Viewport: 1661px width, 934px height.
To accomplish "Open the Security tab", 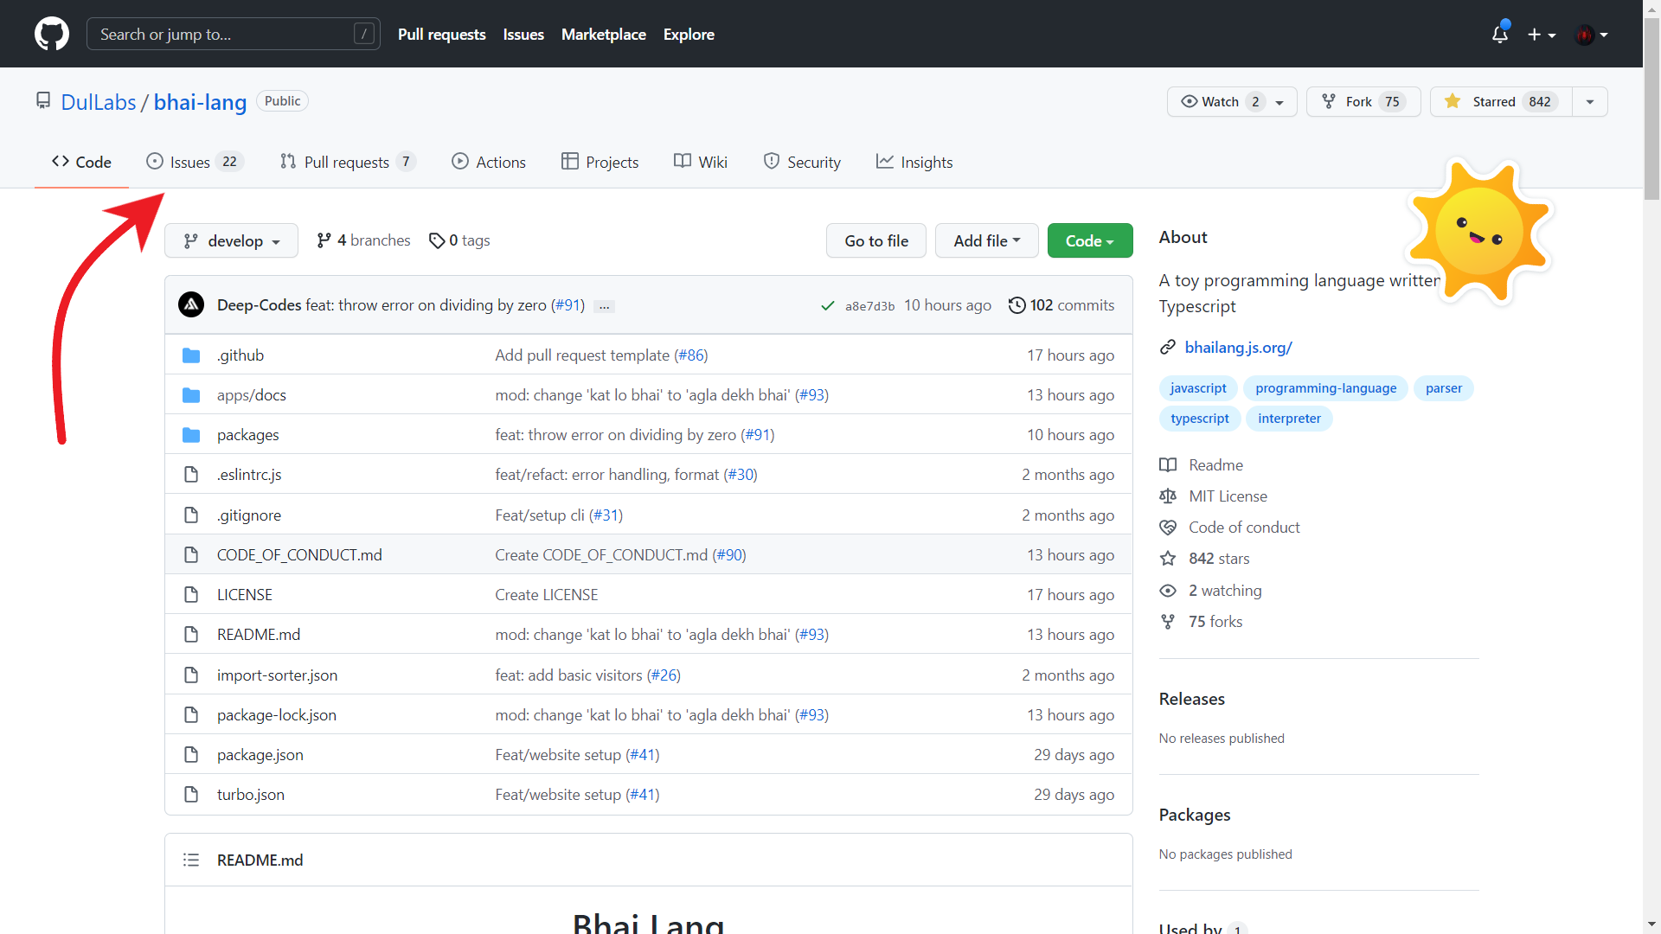I will 802,162.
